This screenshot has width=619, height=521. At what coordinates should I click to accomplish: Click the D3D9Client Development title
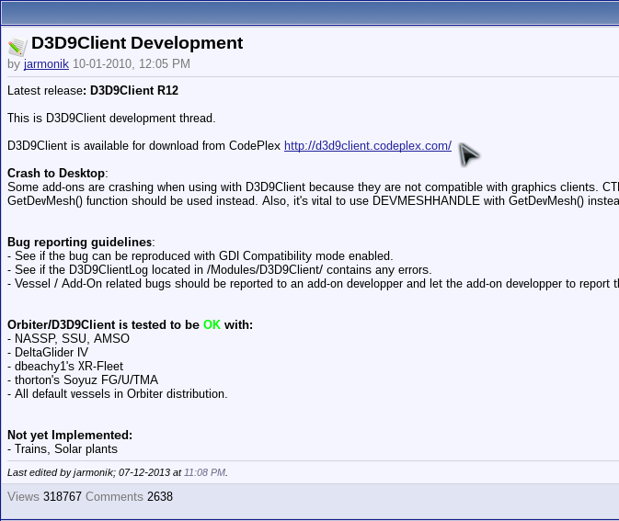tap(137, 43)
